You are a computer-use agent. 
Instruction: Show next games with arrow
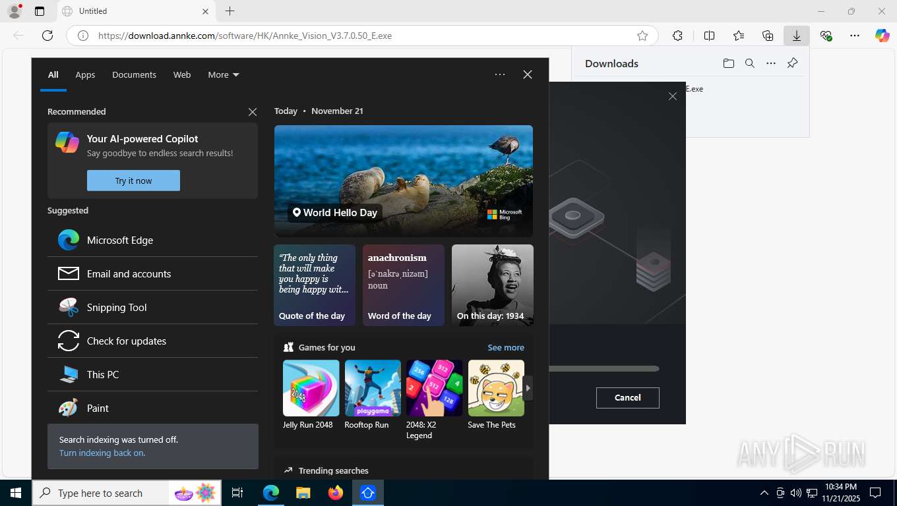click(528, 388)
